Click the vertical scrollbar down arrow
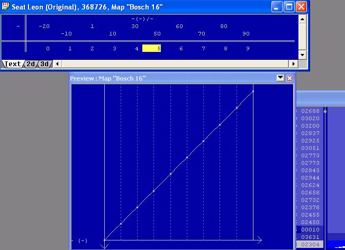Viewport: 345px width, 250px height. [302, 55]
